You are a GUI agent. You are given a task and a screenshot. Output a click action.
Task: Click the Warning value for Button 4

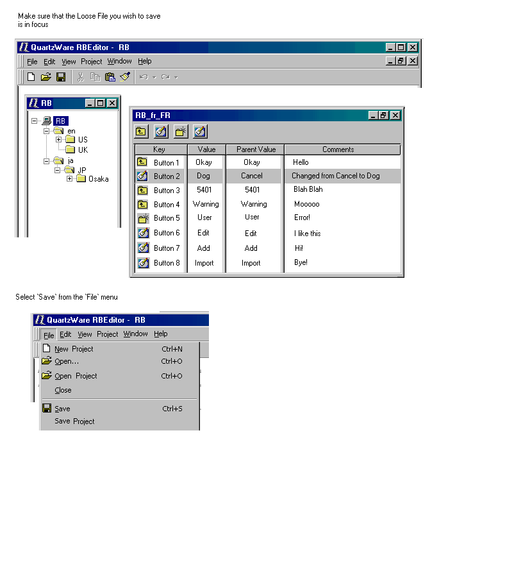click(x=206, y=204)
